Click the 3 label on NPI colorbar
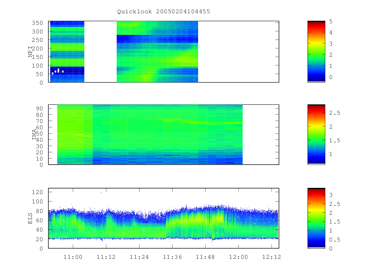 tap(331, 44)
